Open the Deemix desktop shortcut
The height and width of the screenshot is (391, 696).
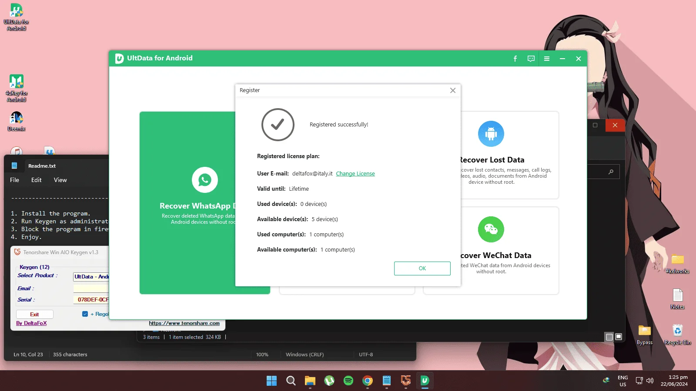(17, 121)
